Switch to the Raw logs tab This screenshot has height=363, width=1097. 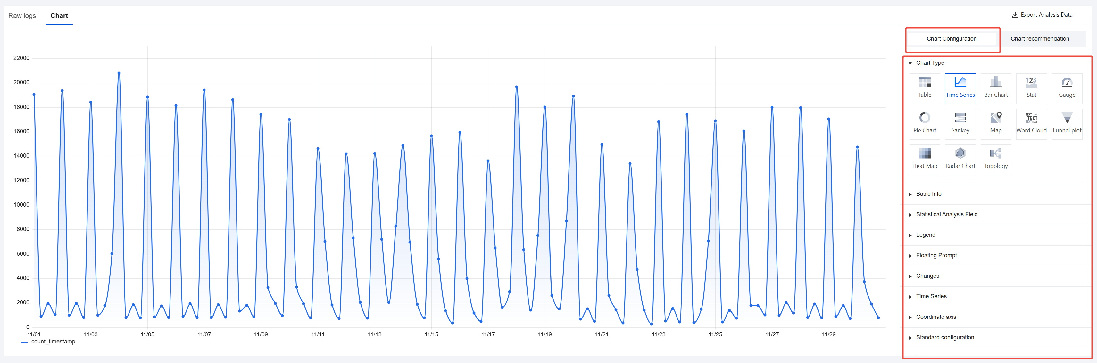pyautogui.click(x=22, y=16)
